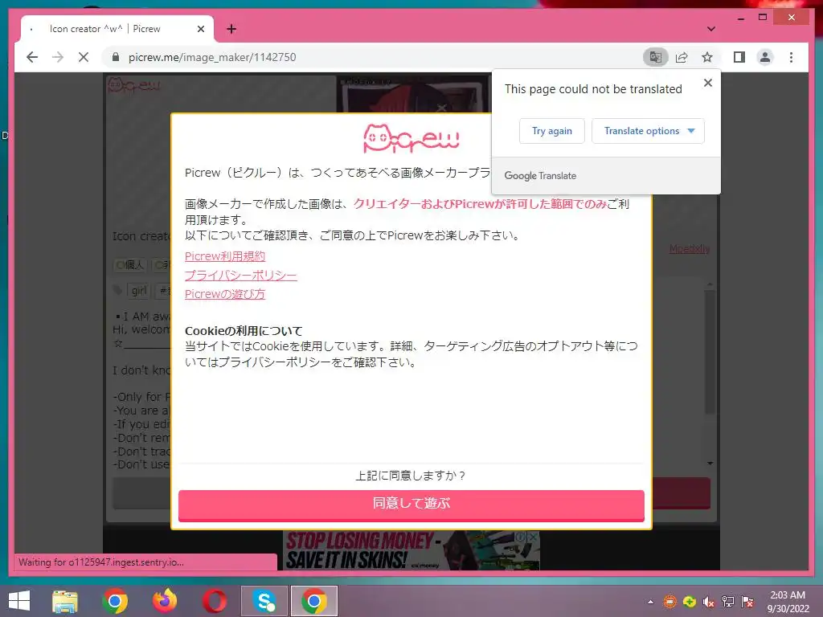Open the Google Translate icon in address bar
The image size is (823, 617).
pos(655,57)
